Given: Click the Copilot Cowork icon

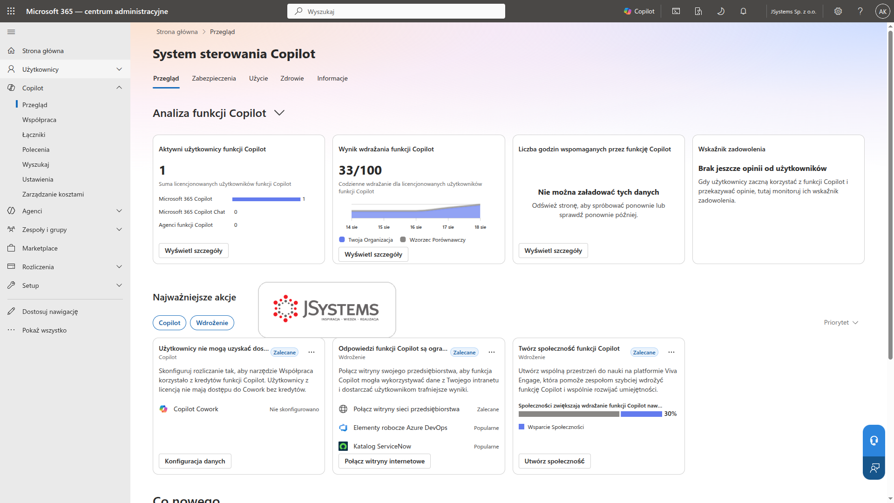Looking at the screenshot, I should (x=163, y=409).
